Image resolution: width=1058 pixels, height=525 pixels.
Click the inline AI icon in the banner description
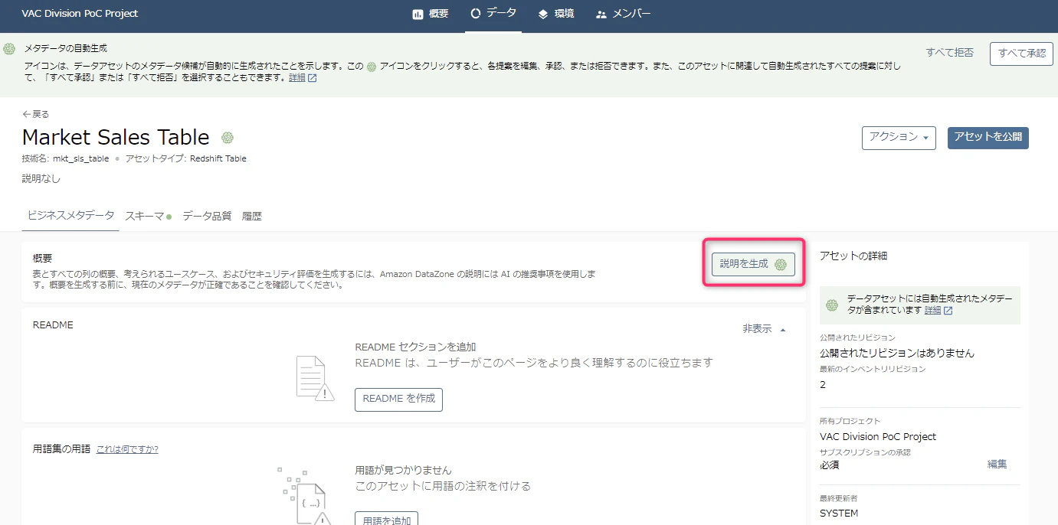[x=372, y=67]
